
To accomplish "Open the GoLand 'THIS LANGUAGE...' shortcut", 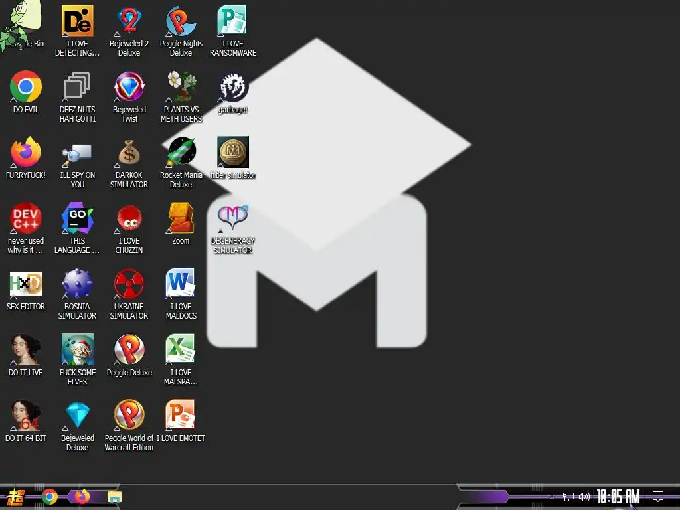I will (77, 228).
